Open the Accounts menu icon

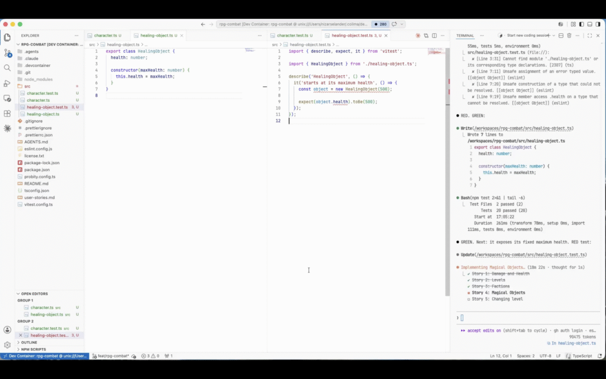coord(7,330)
